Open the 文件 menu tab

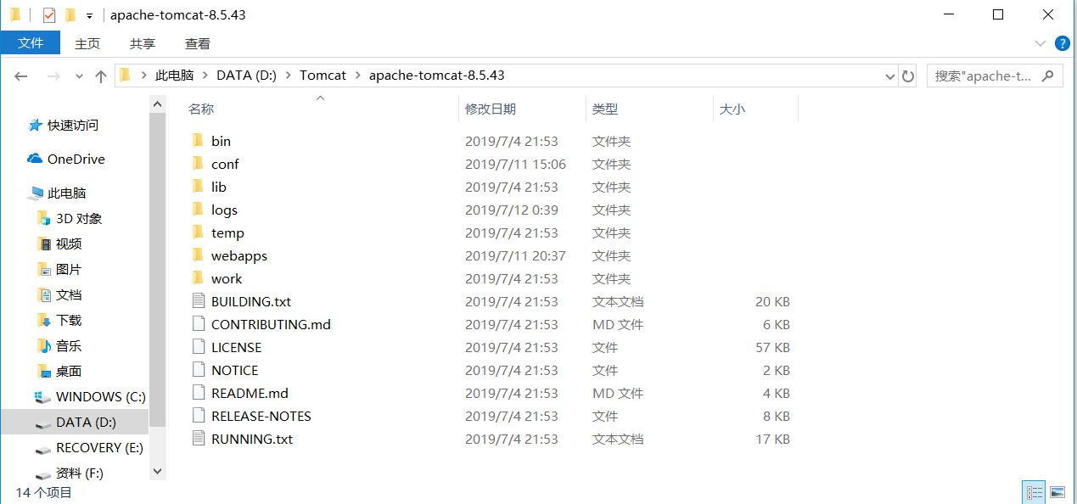point(31,43)
